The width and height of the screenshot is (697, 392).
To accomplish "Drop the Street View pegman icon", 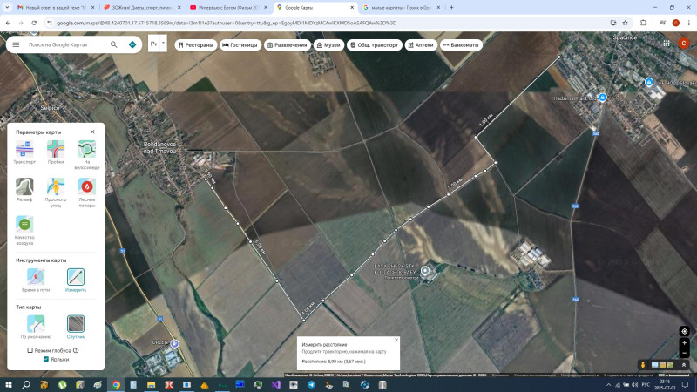I will click(x=643, y=363).
